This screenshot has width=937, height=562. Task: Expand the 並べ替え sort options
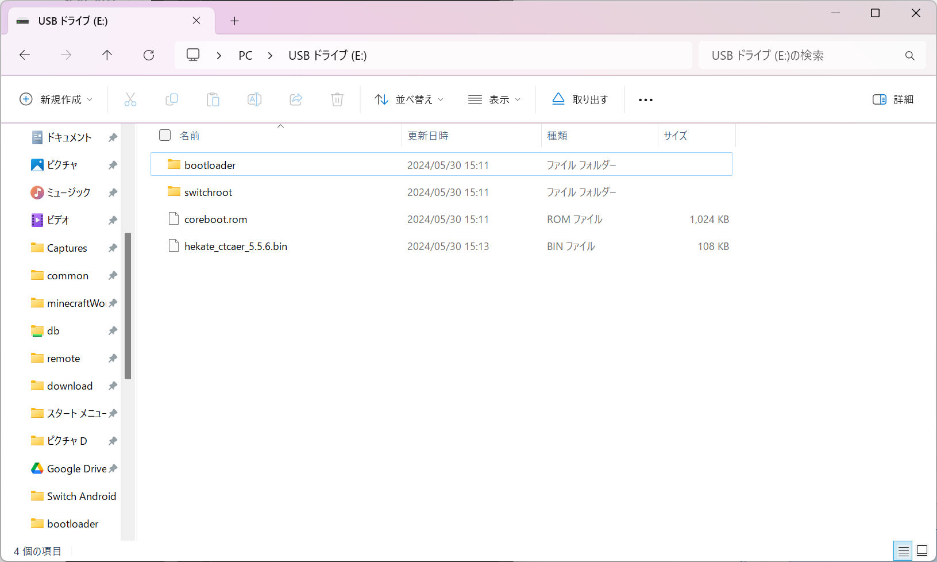[x=409, y=99]
